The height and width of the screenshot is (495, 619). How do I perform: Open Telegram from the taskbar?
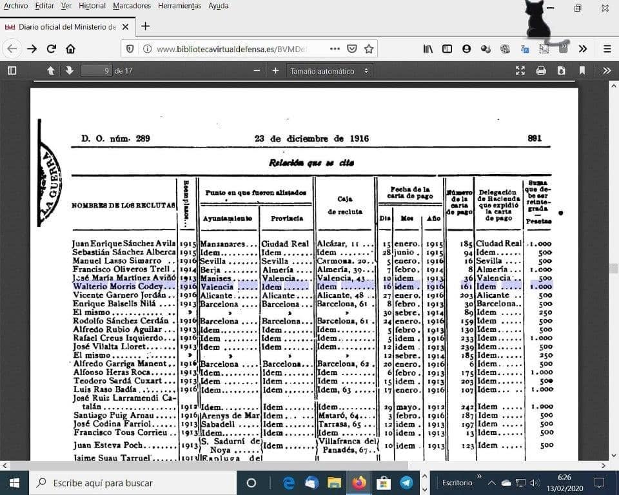(x=406, y=483)
